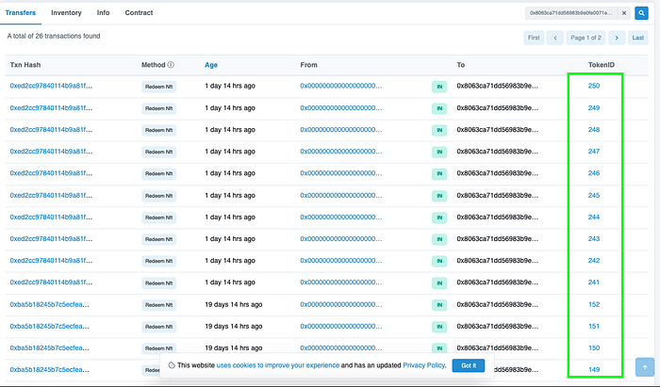Open txn hash in TokenID 149 row

click(49, 370)
